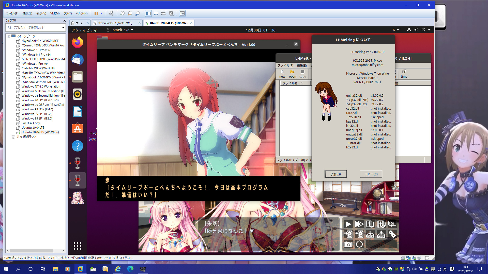The width and height of the screenshot is (488, 274).
Task: Click the Quick load icon
Action: (x=381, y=234)
